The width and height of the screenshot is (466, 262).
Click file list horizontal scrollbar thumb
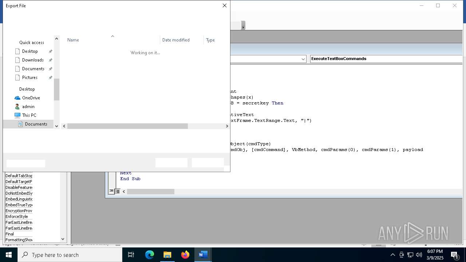[127, 126]
